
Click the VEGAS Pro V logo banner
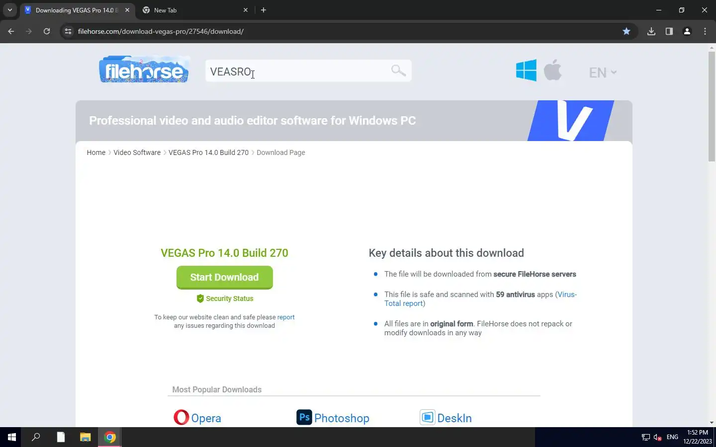tap(571, 121)
